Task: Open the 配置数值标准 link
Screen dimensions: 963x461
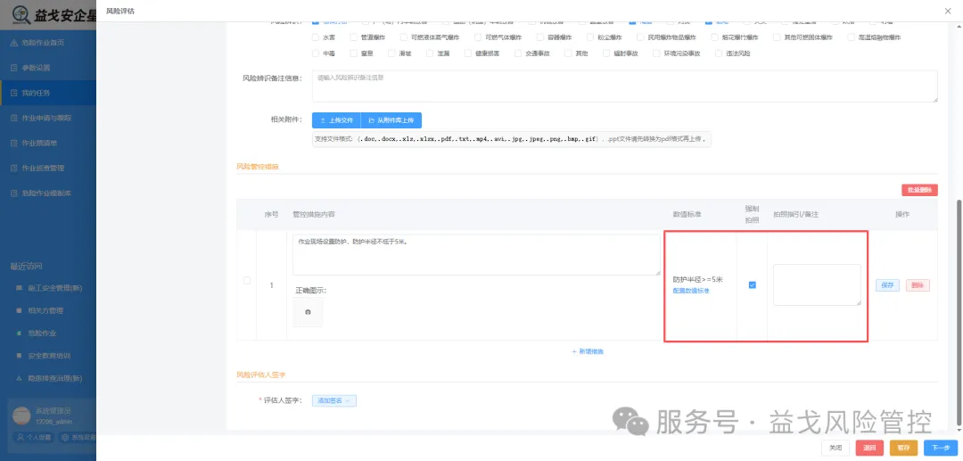Action: click(x=691, y=291)
